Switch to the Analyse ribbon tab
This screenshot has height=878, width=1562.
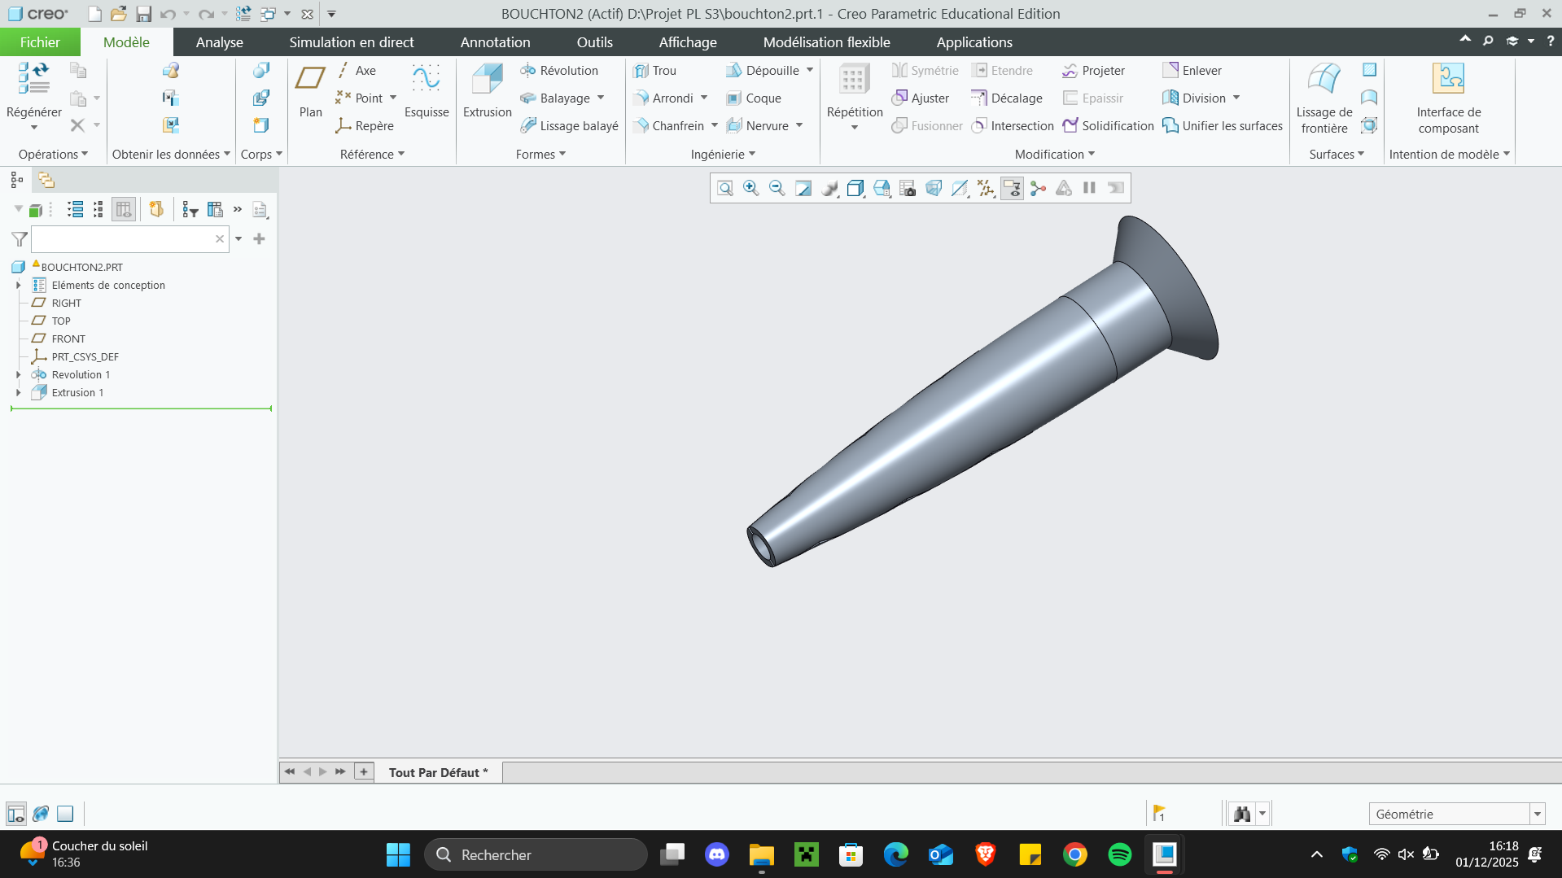pyautogui.click(x=219, y=42)
